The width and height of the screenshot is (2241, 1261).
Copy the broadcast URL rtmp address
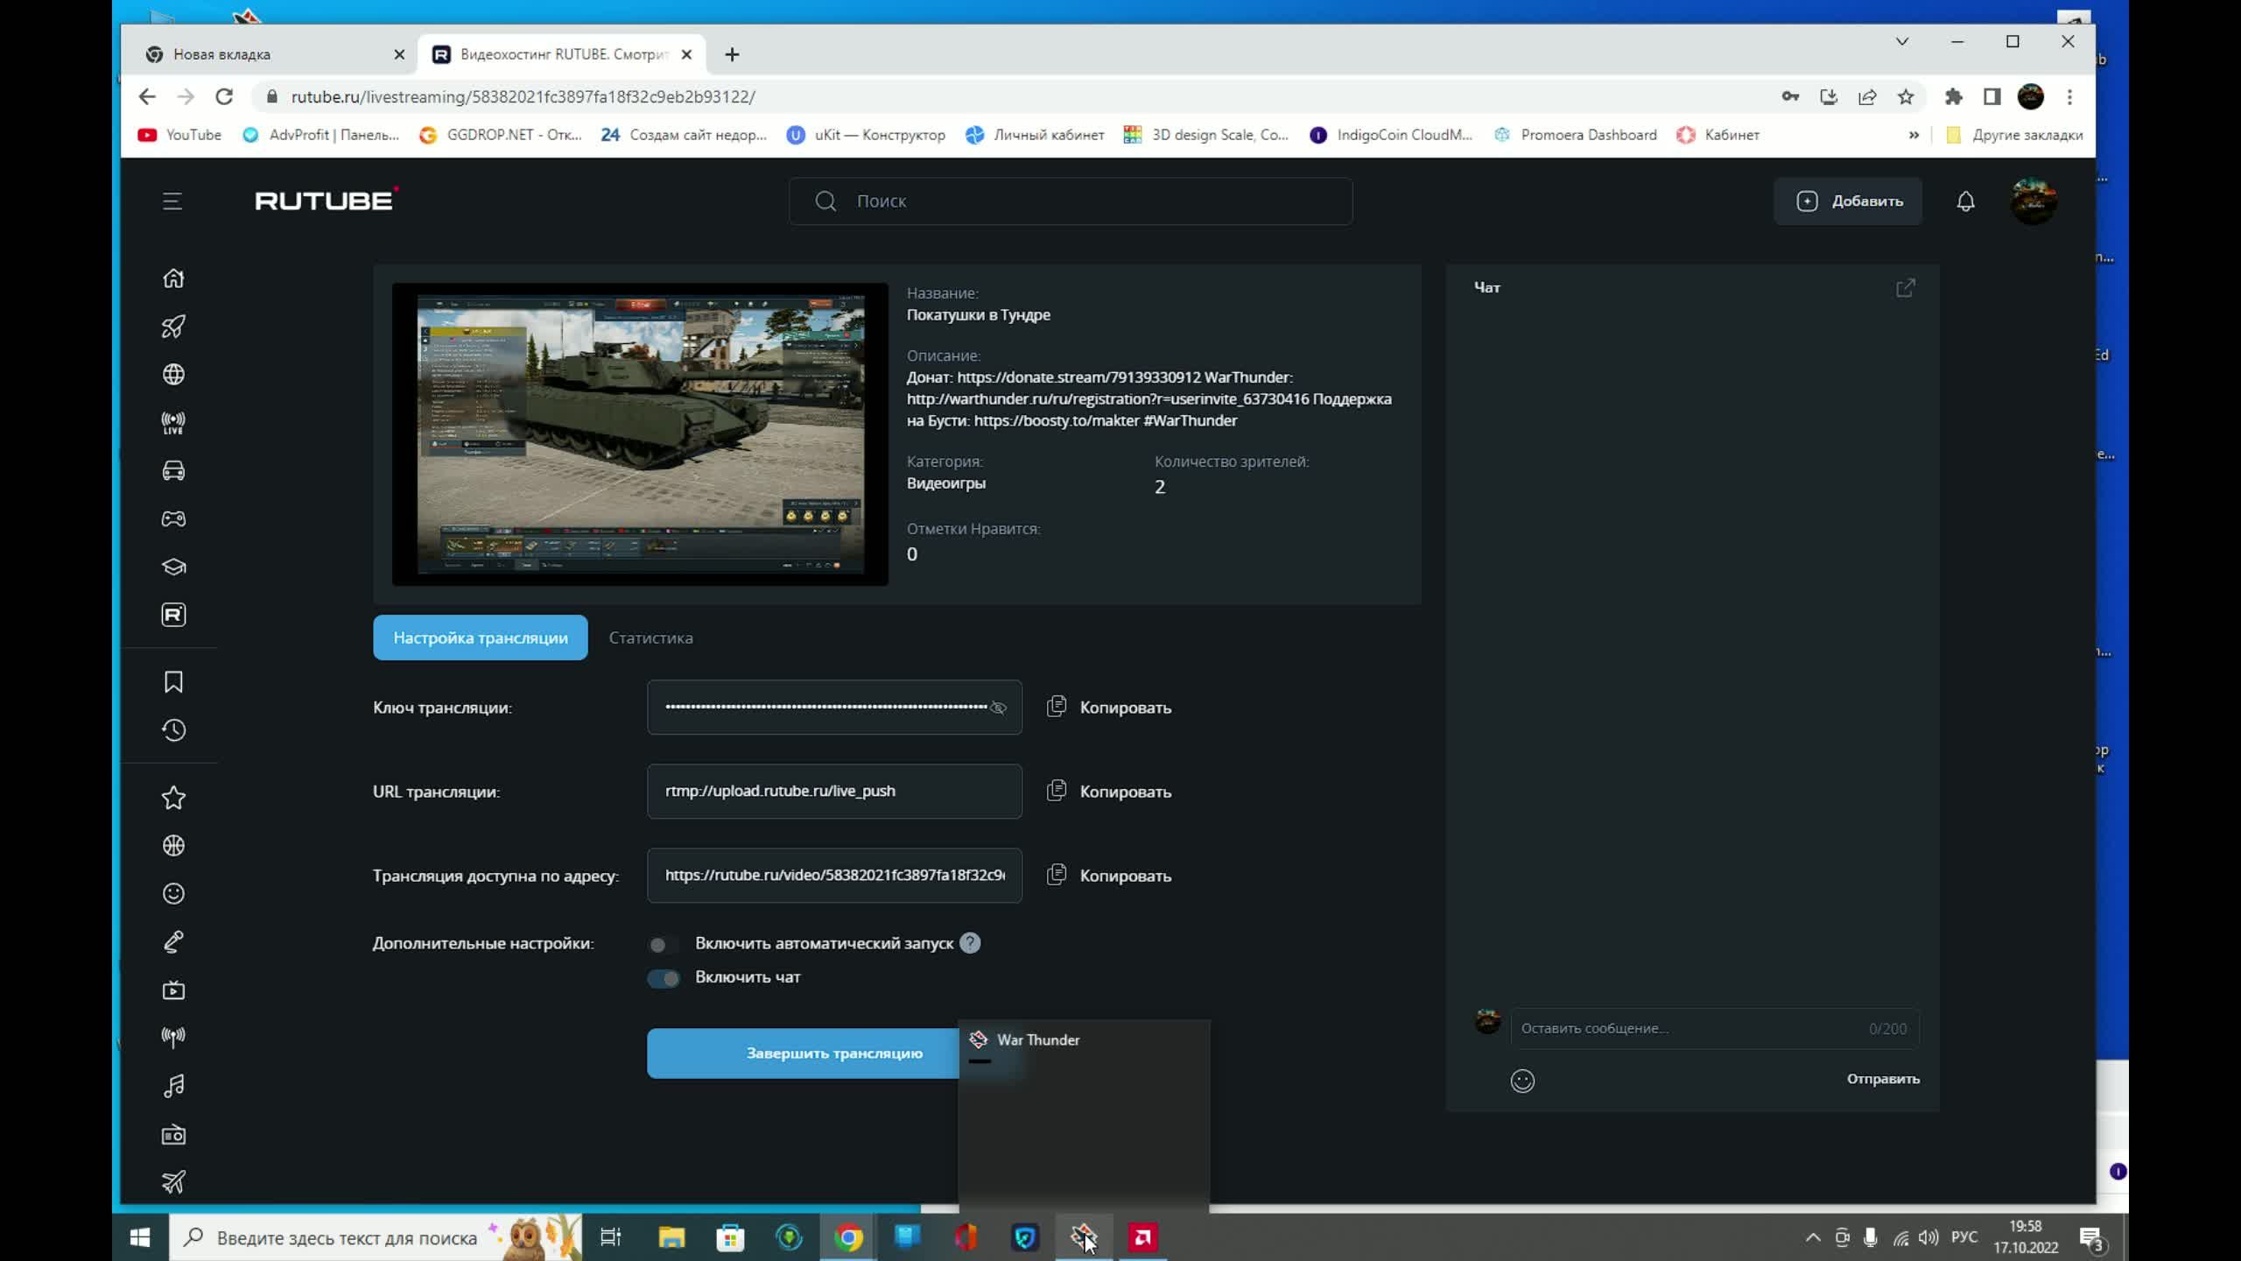[1109, 792]
